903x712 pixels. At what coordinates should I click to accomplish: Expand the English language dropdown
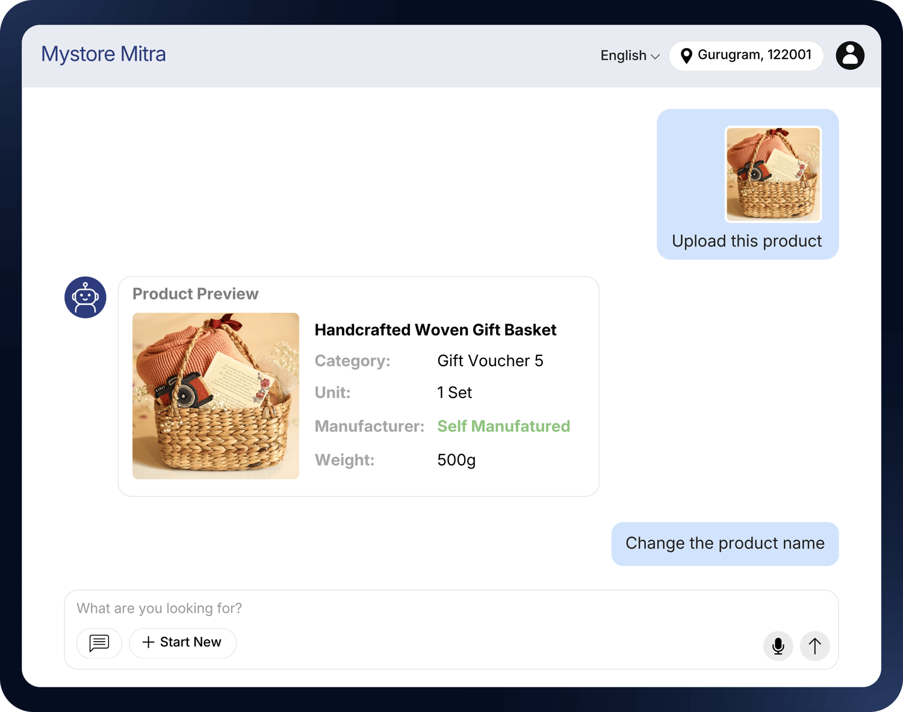tap(629, 56)
